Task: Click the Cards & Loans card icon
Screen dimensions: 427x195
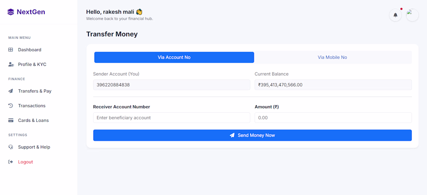Action: point(11,121)
